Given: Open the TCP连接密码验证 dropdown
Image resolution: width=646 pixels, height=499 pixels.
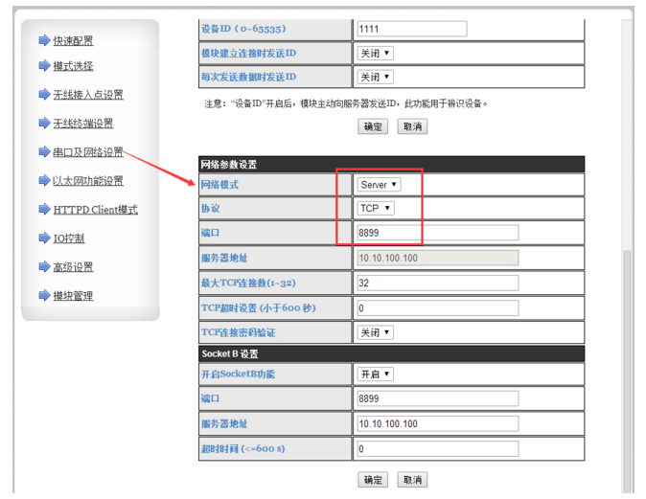Looking at the screenshot, I should point(375,332).
